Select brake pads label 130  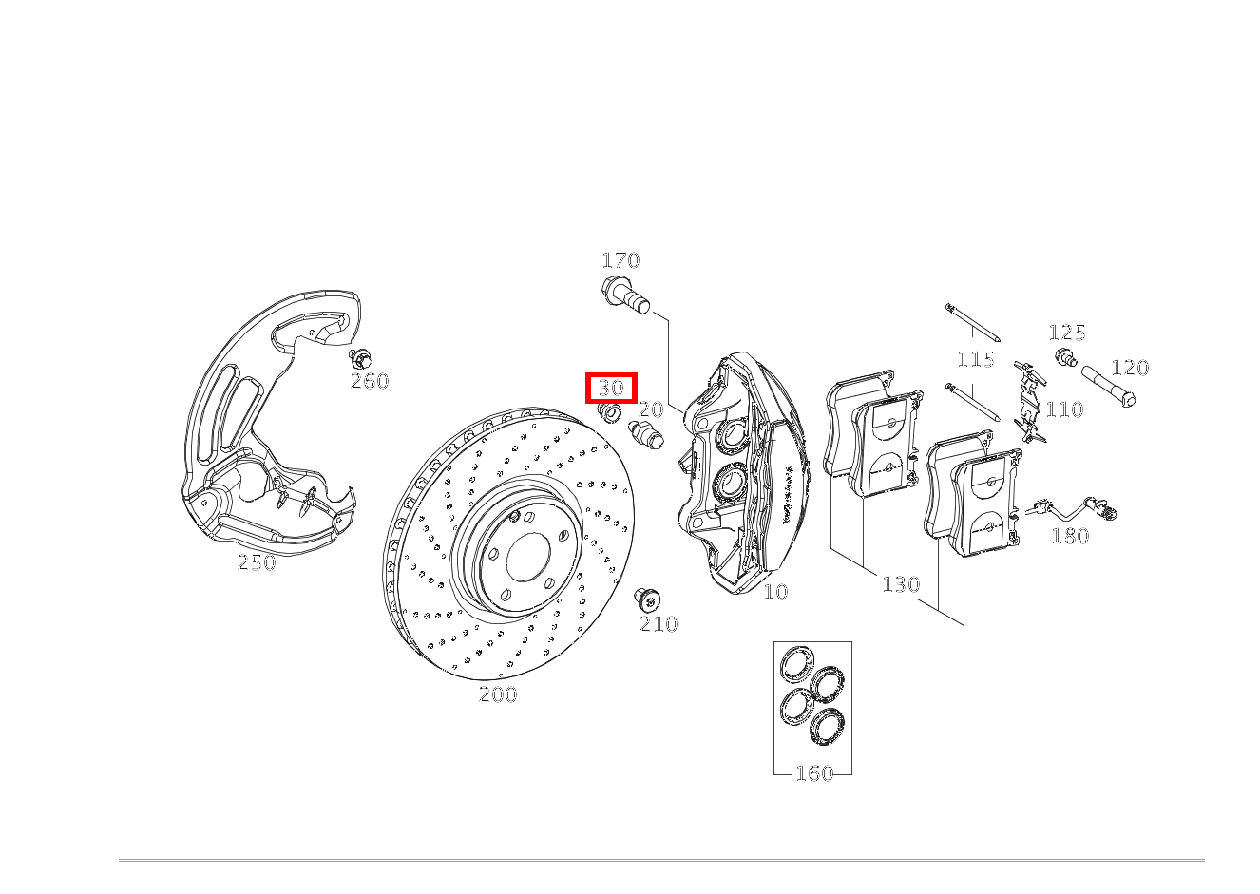click(x=901, y=584)
